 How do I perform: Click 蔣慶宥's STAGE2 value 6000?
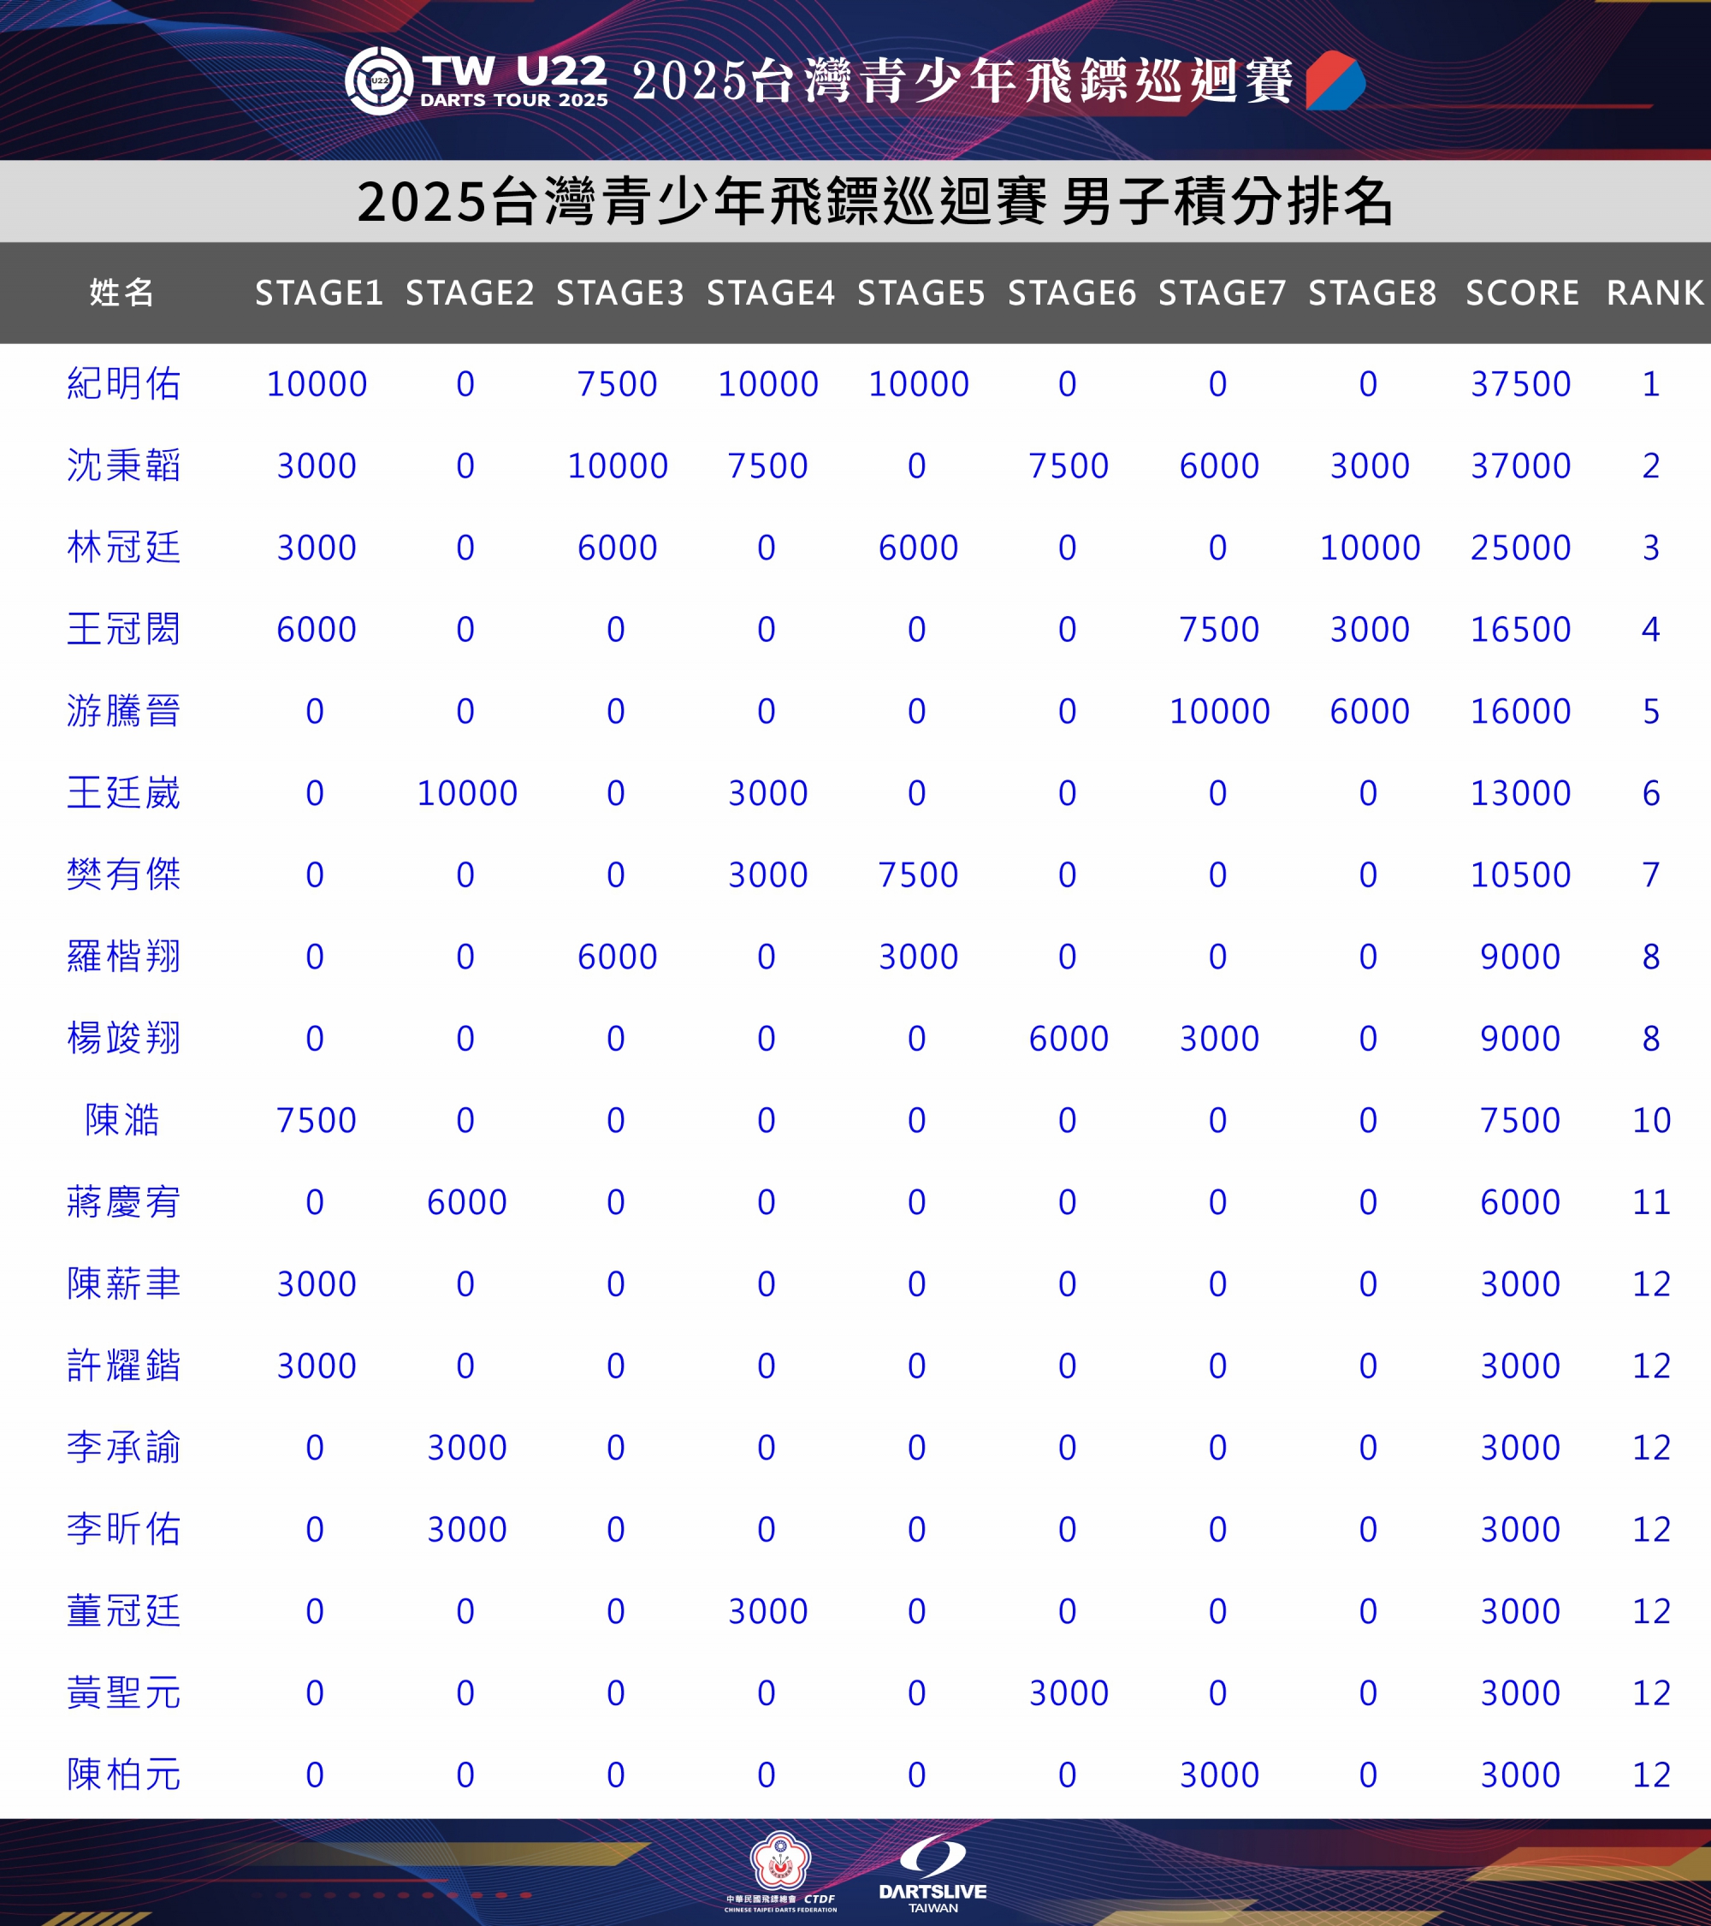pyautogui.click(x=466, y=1202)
